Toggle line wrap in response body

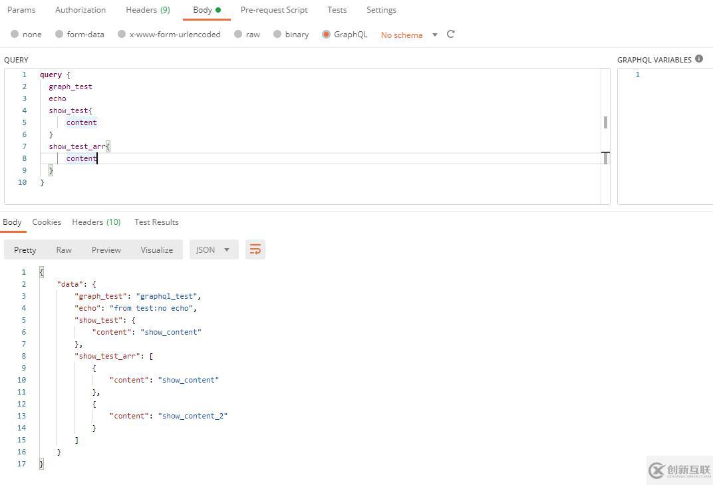point(255,249)
